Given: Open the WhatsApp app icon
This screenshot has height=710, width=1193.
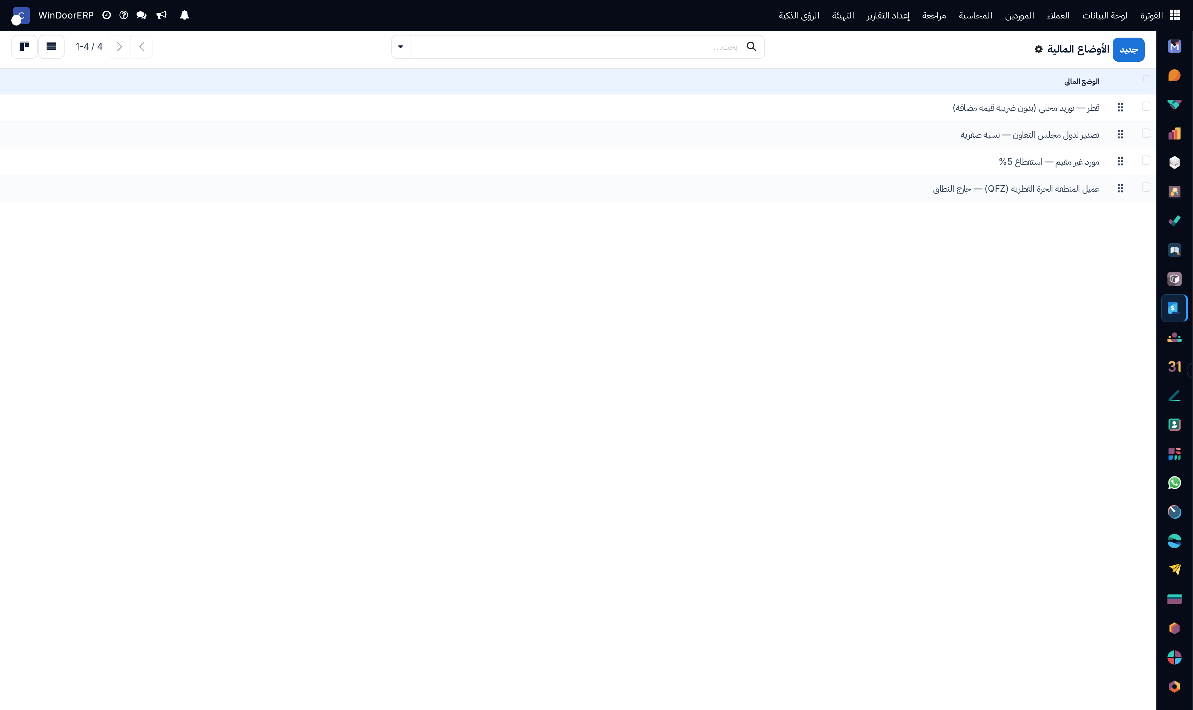Looking at the screenshot, I should 1174,483.
